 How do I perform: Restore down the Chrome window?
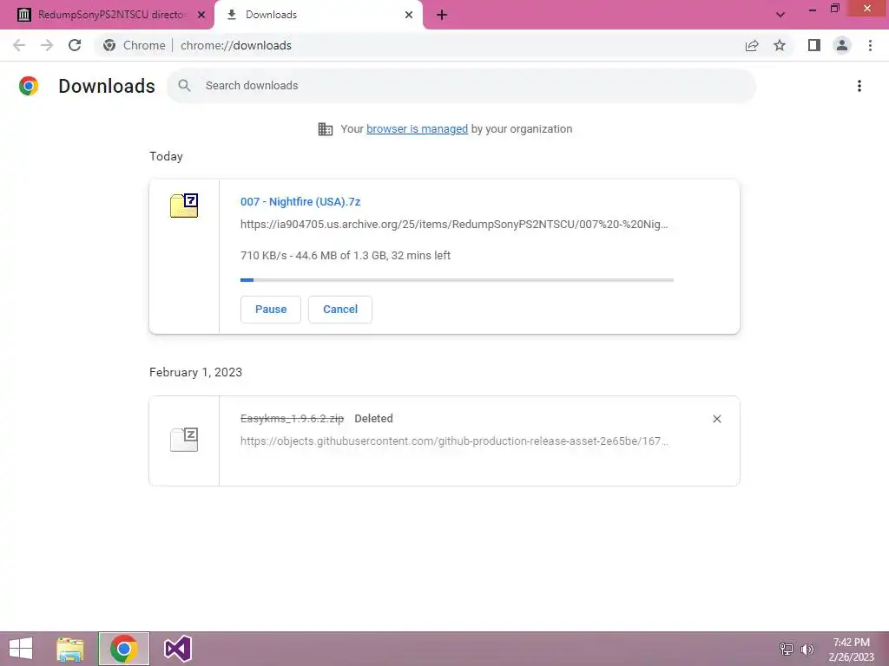pos(834,9)
